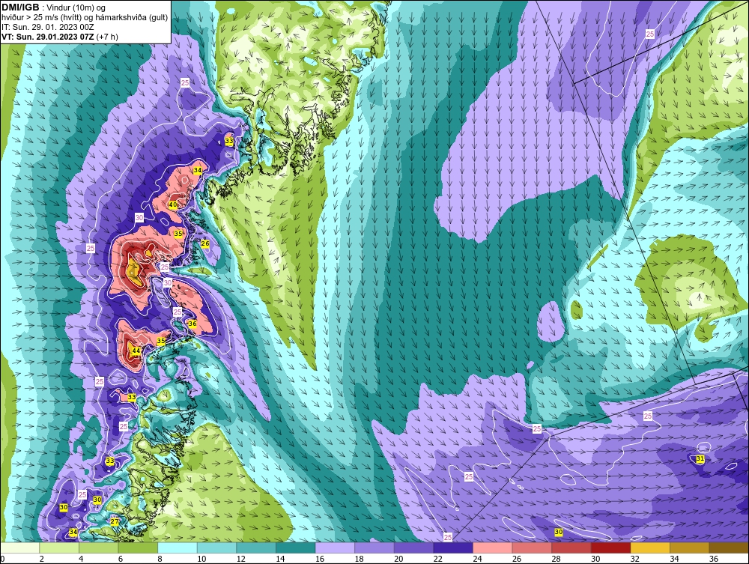Image resolution: width=749 pixels, height=564 pixels.
Task: Click the 14–16 m/s dark teal legend swatch
Action: pyautogui.click(x=296, y=548)
